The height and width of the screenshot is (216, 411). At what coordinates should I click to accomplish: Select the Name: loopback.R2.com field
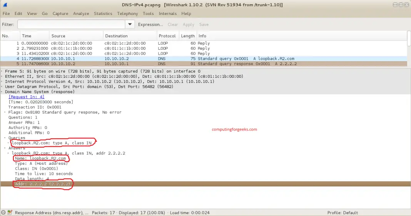40,158
